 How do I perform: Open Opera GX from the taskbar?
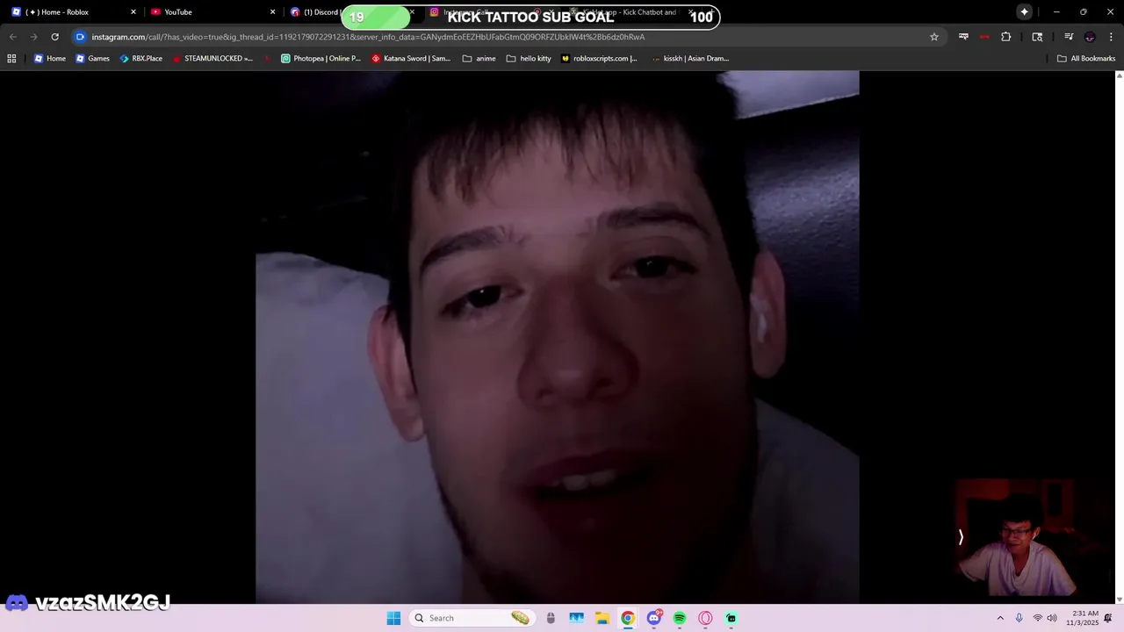[705, 618]
